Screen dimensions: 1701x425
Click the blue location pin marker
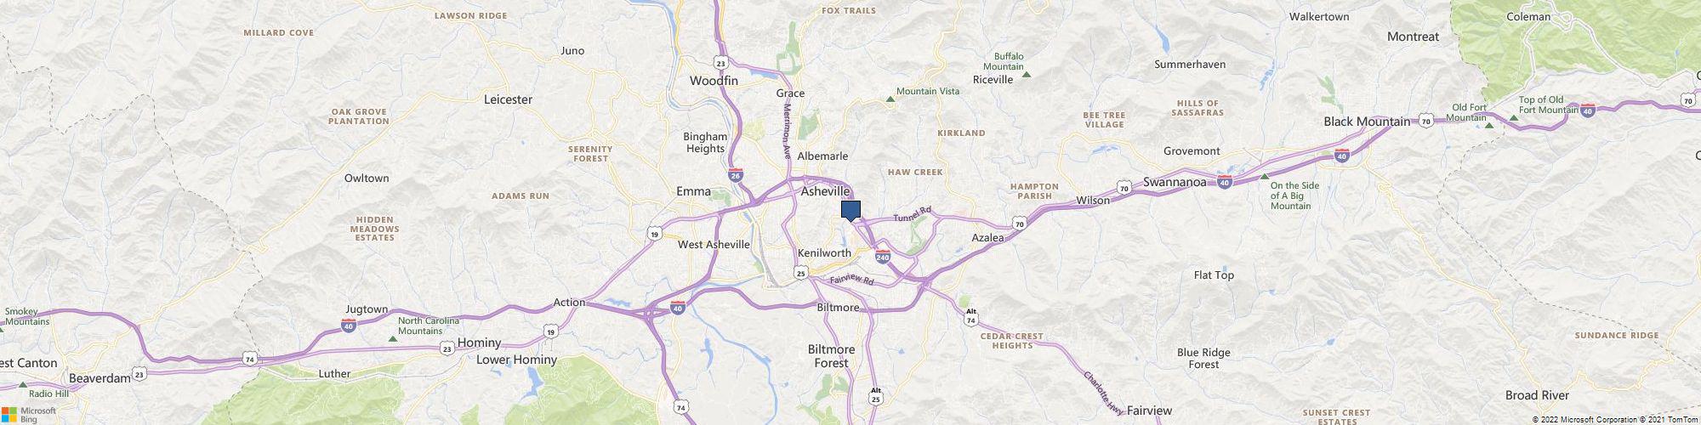point(850,211)
